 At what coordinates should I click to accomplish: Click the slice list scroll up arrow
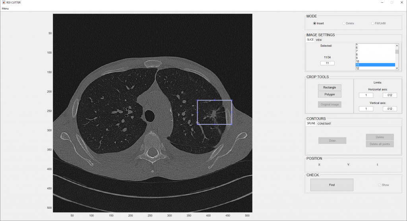click(x=397, y=46)
